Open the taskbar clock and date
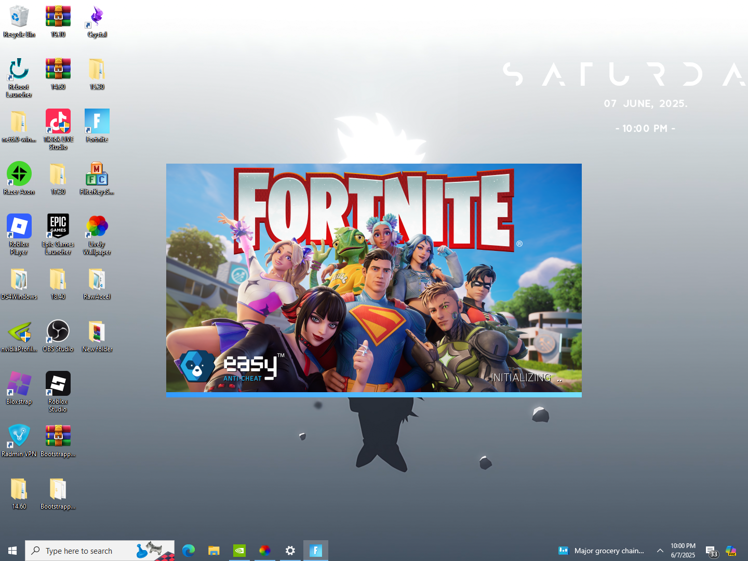The width and height of the screenshot is (748, 561). [683, 551]
